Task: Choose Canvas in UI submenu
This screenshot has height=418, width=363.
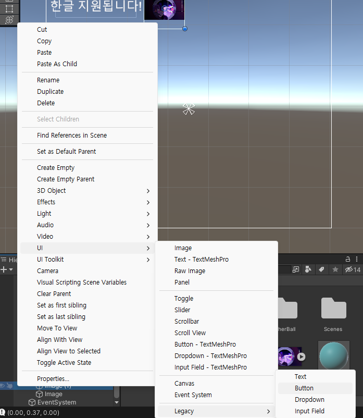Action: pos(216,384)
